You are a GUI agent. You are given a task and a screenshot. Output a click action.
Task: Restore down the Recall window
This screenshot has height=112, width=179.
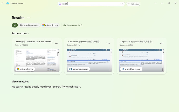click(x=169, y=3)
